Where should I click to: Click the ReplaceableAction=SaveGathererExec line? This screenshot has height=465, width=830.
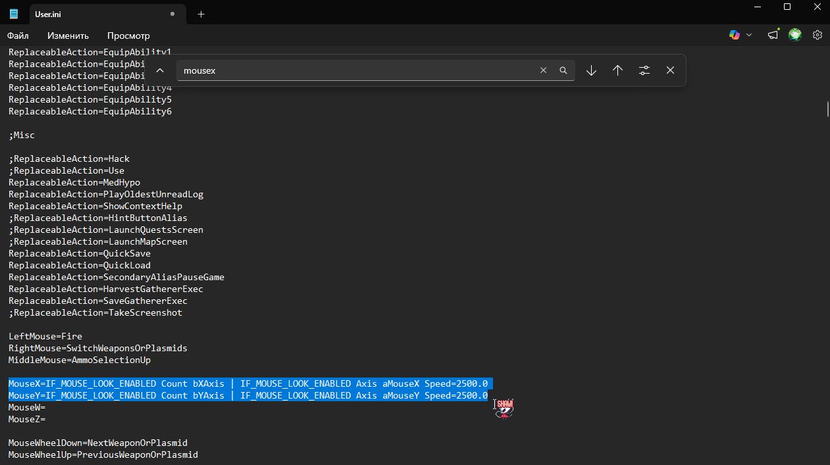tap(98, 301)
